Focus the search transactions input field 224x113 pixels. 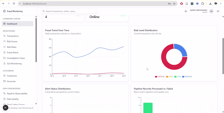(x=69, y=11)
